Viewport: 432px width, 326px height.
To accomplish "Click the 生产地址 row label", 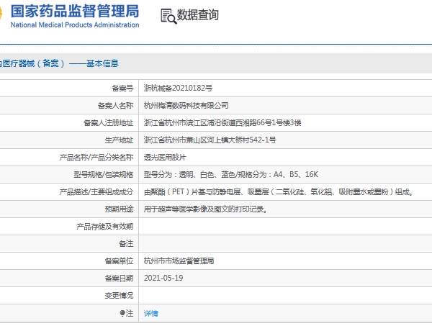I will 119,140.
